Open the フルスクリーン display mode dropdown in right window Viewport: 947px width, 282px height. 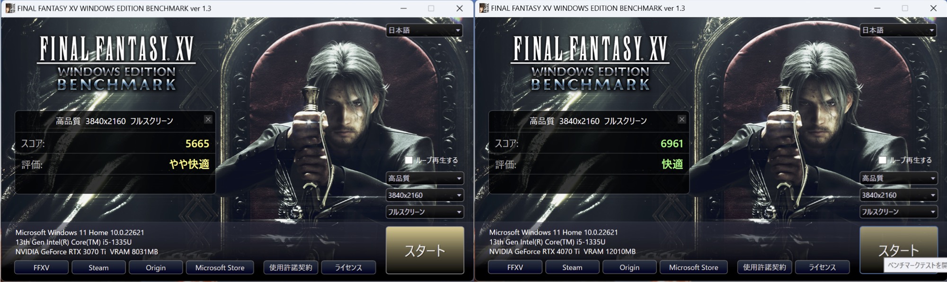[x=898, y=212]
